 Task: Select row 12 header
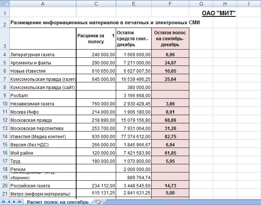pyautogui.click(x=4, y=119)
